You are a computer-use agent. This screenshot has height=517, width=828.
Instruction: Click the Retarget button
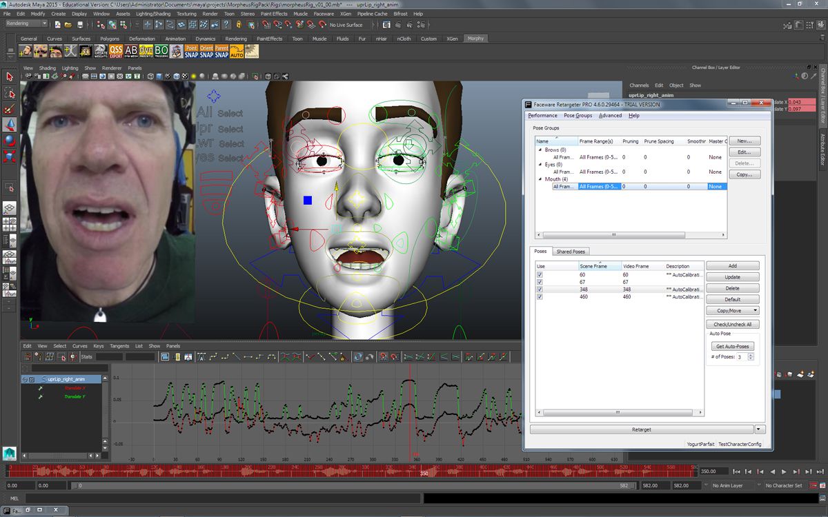point(642,429)
